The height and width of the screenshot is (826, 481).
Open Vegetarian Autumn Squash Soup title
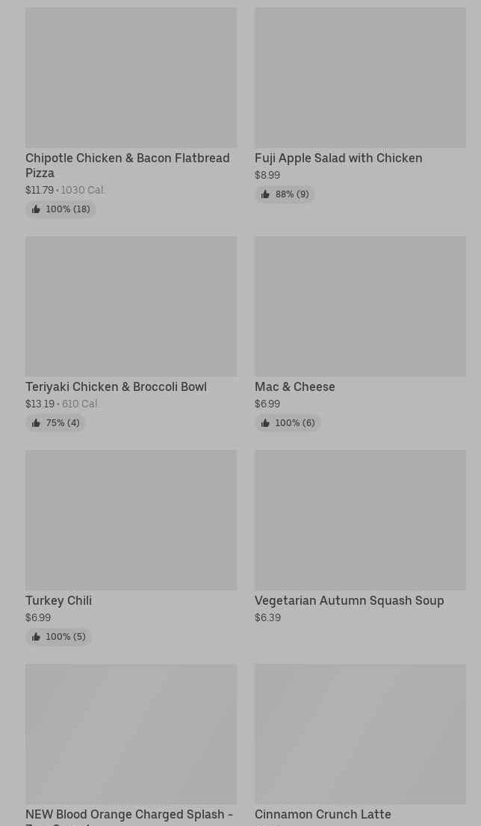pos(349,601)
